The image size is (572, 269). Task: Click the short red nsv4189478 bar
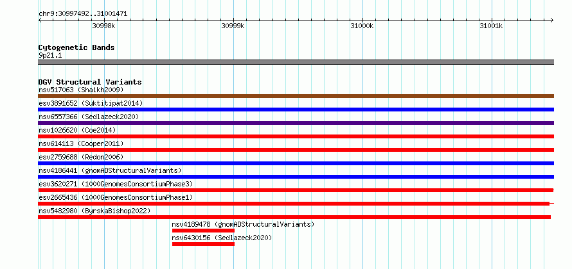(x=203, y=231)
